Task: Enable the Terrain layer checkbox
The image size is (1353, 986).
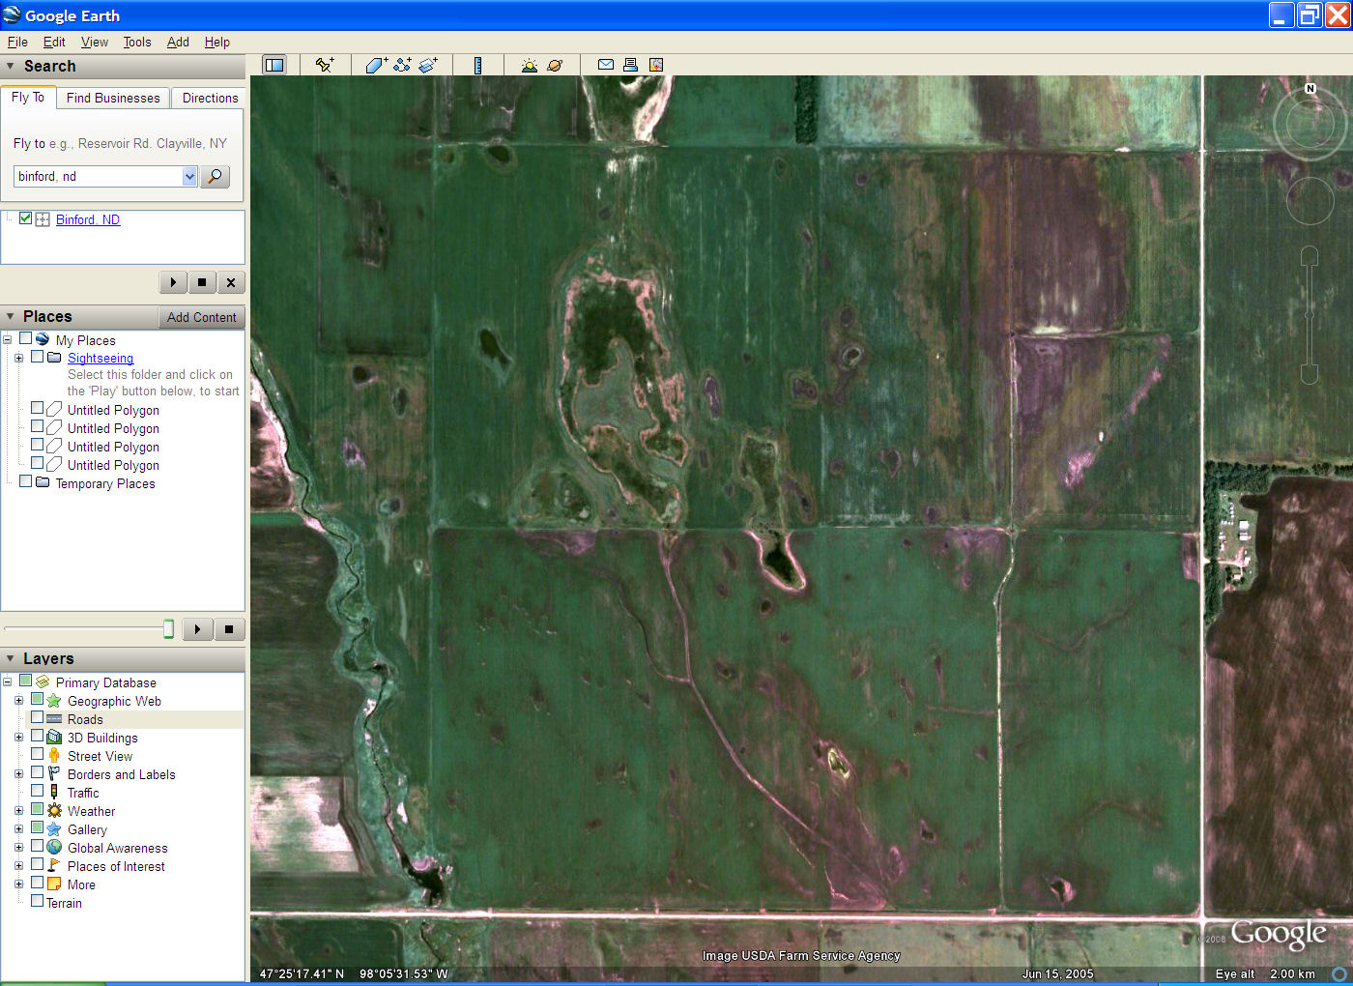Action: click(x=37, y=901)
